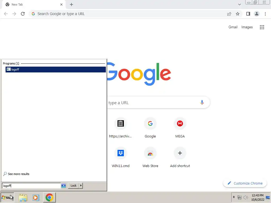Open the WIN11.cmd Dropbox shortcut

point(120,158)
